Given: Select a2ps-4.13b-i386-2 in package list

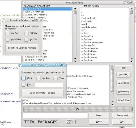Looking at the screenshot, I should 48,9.
